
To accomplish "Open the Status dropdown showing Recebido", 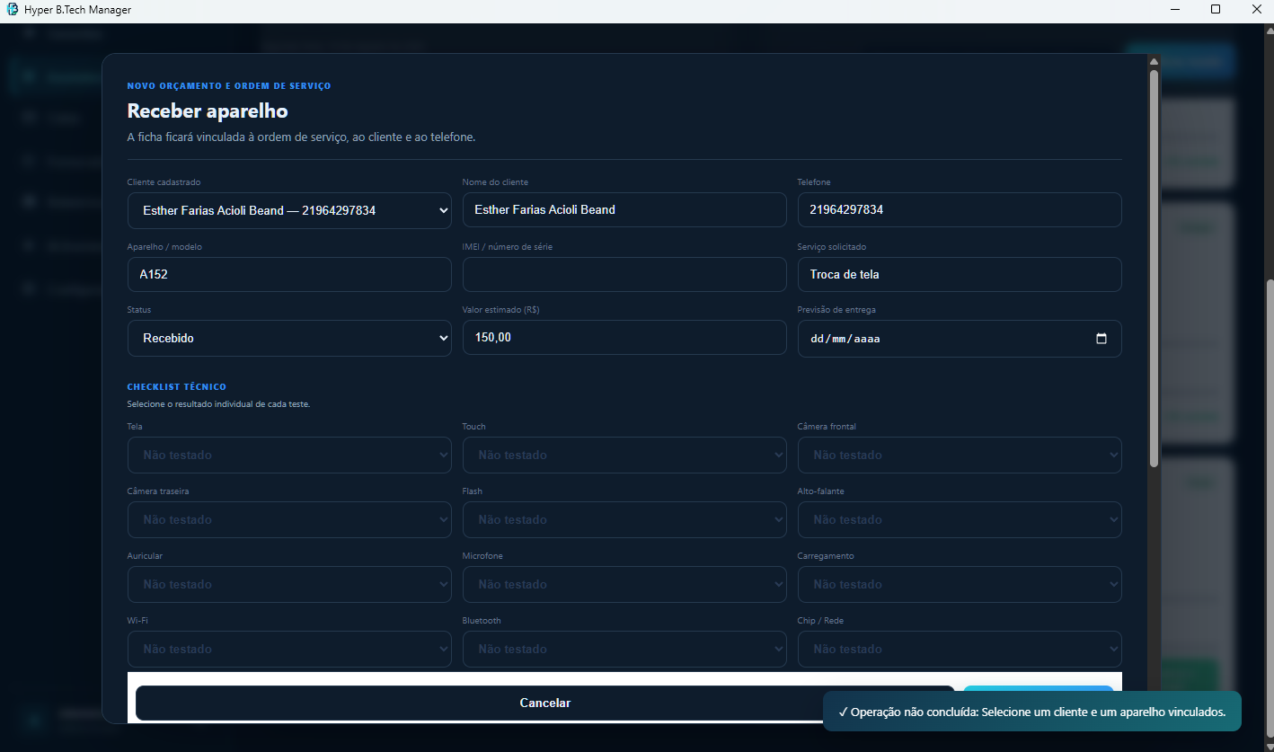I will (289, 339).
